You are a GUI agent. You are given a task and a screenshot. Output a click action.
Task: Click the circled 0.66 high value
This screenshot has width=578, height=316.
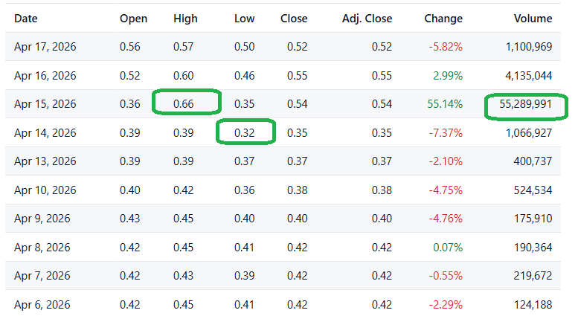(x=184, y=104)
